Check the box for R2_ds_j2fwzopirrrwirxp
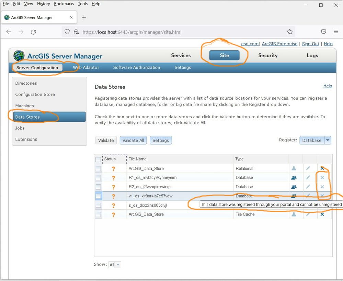343x281 pixels. tap(98, 187)
